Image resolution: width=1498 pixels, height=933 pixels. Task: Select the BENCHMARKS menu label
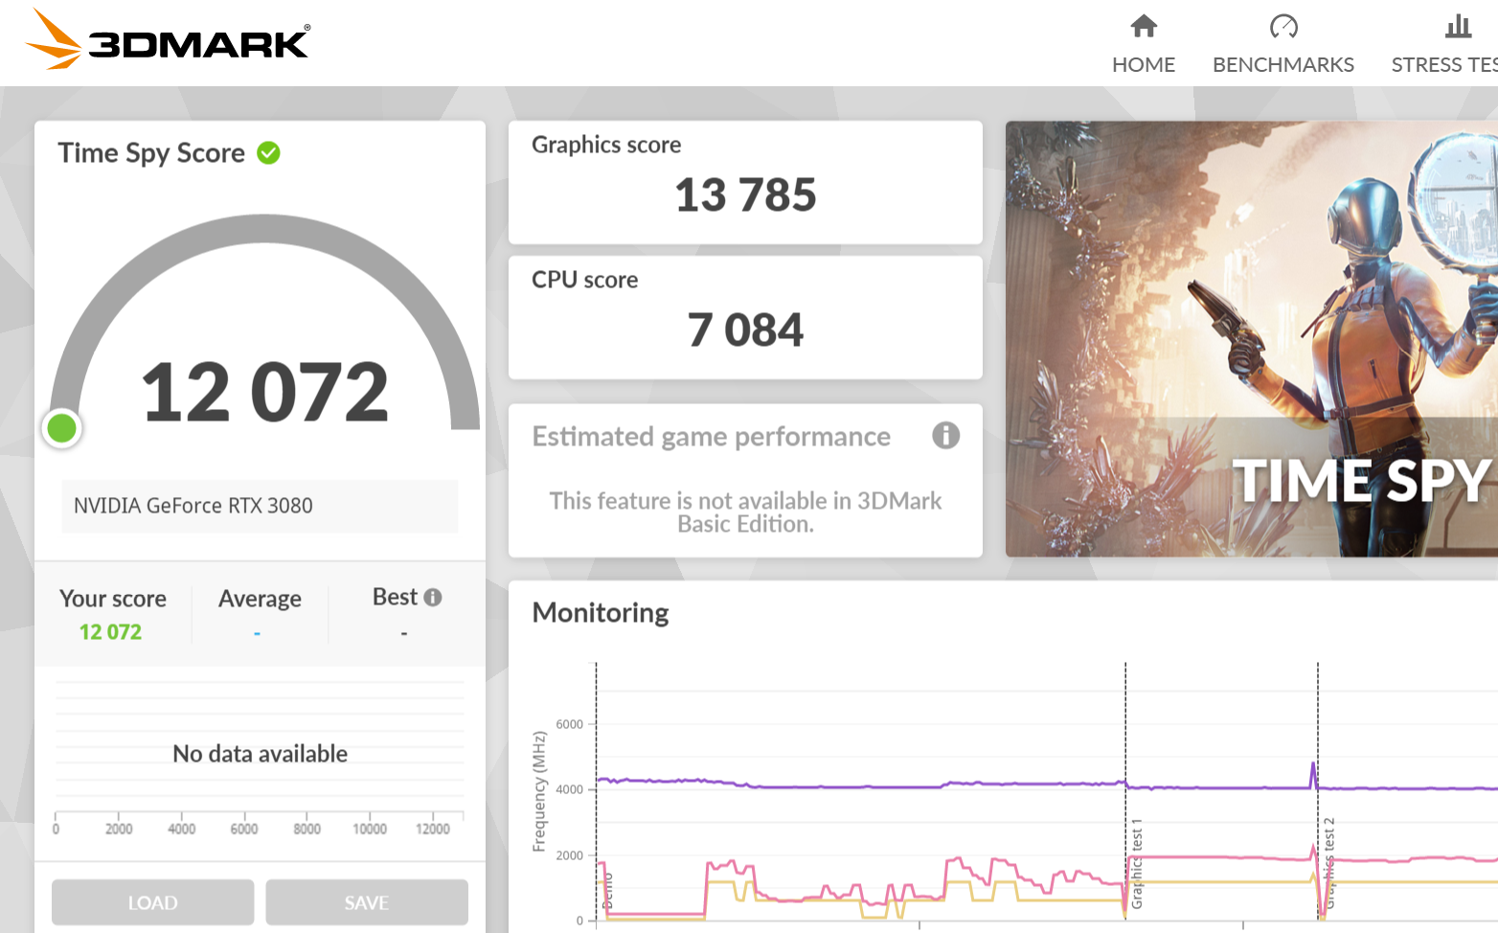(1282, 65)
